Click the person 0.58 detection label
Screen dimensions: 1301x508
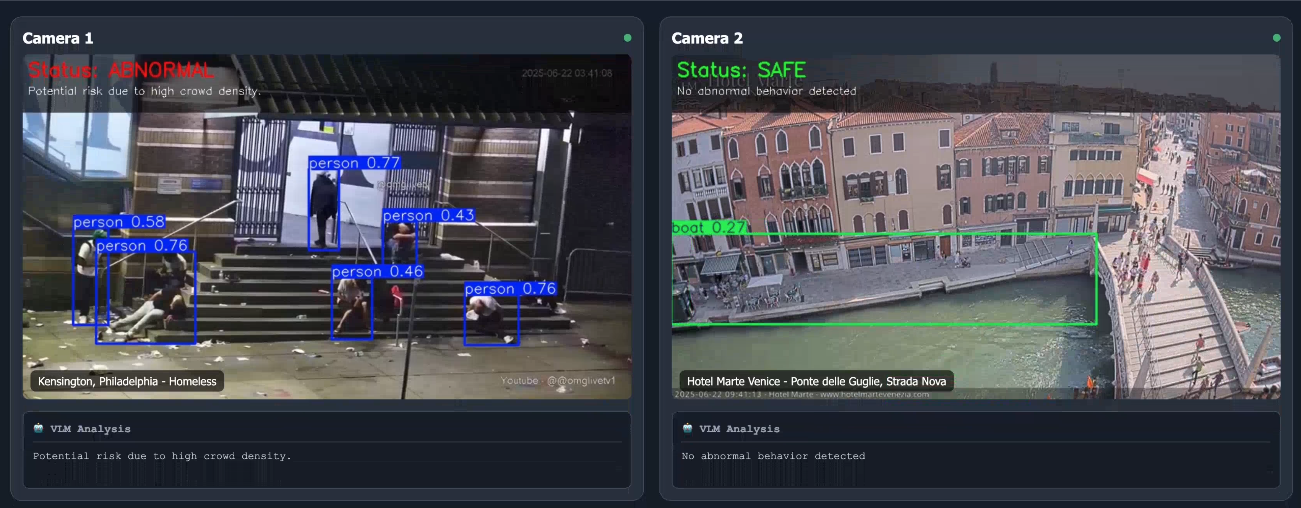(x=119, y=222)
